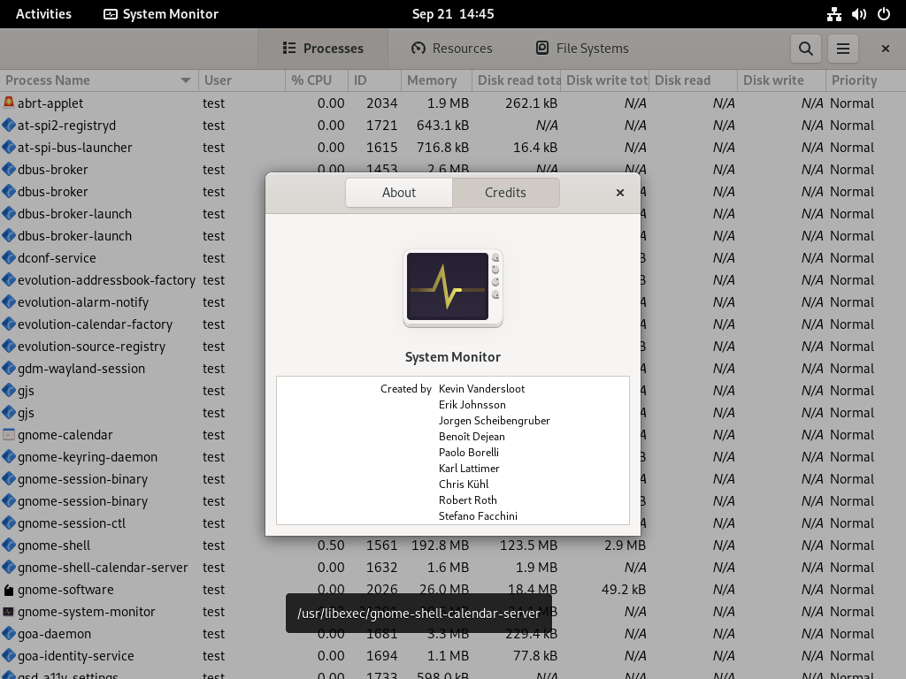Viewport: 906px width, 679px height.
Task: Click the gnome-session-ctl process icon
Action: 9,523
